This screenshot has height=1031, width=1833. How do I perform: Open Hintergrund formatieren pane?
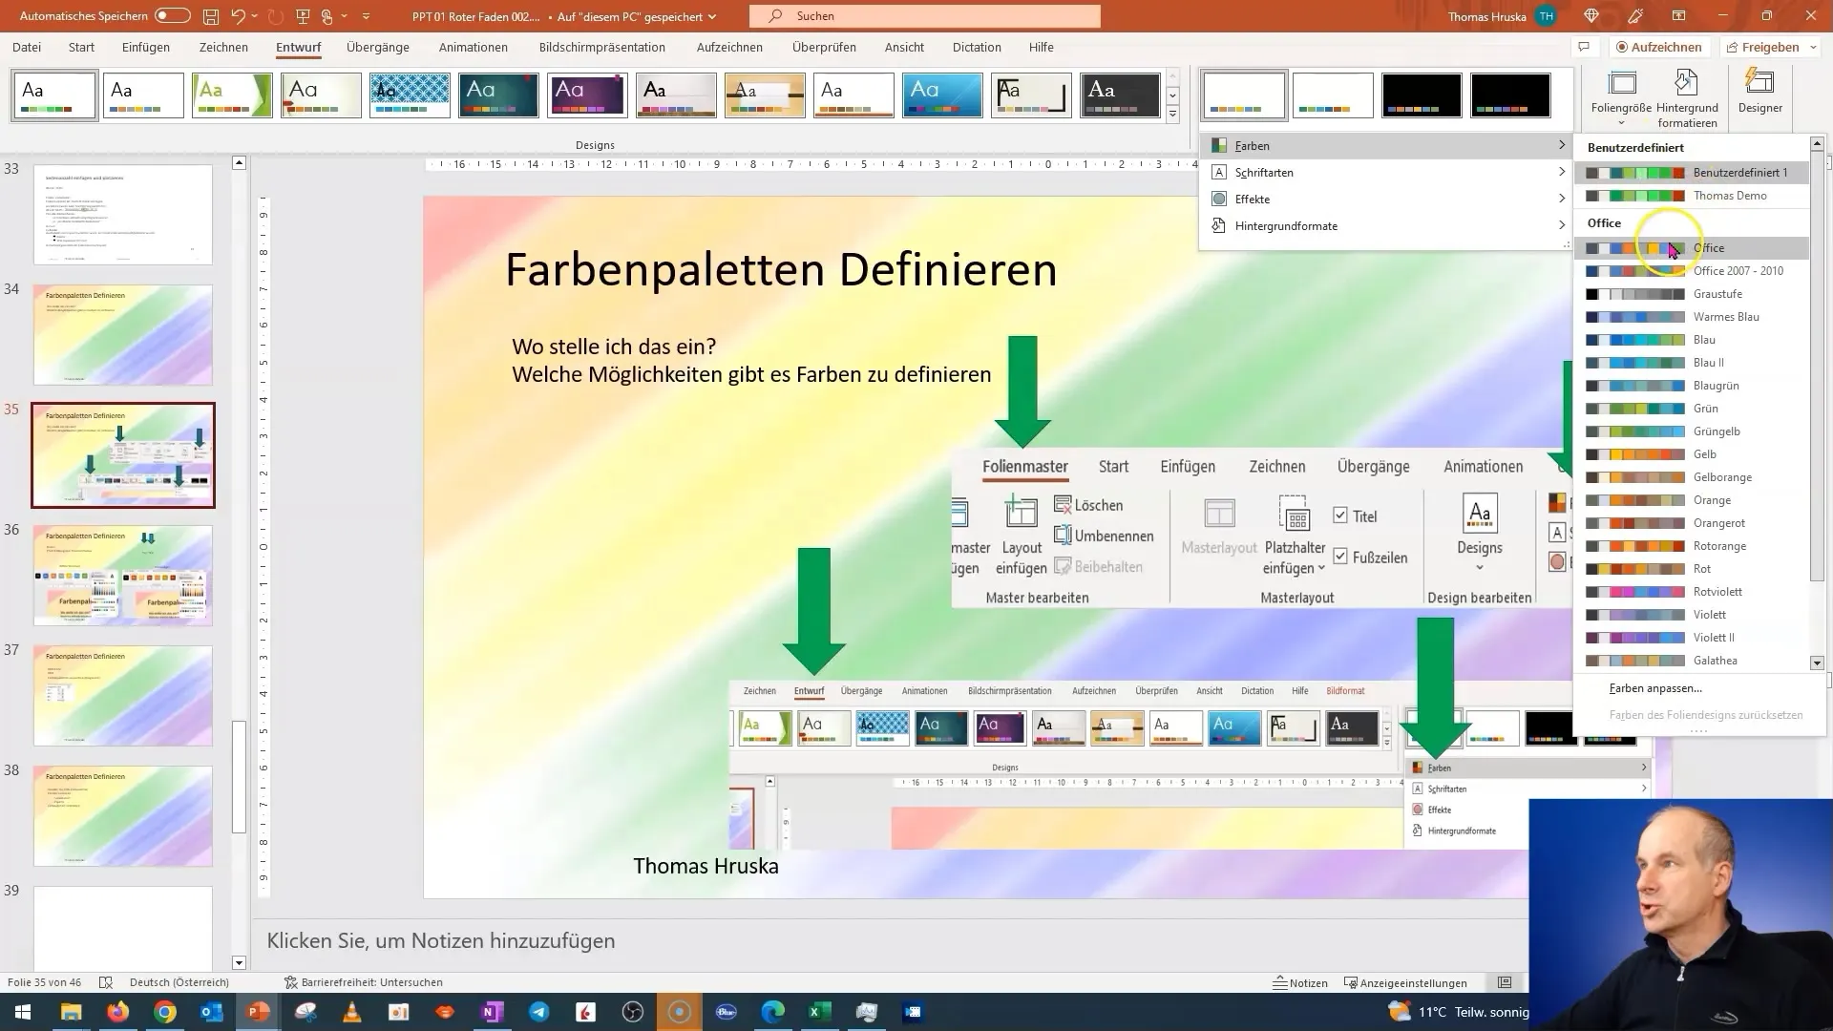pyautogui.click(x=1687, y=97)
